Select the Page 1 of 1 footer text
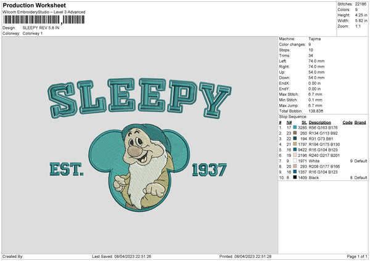Viewport: 370px width, 261px height. pyautogui.click(x=357, y=256)
